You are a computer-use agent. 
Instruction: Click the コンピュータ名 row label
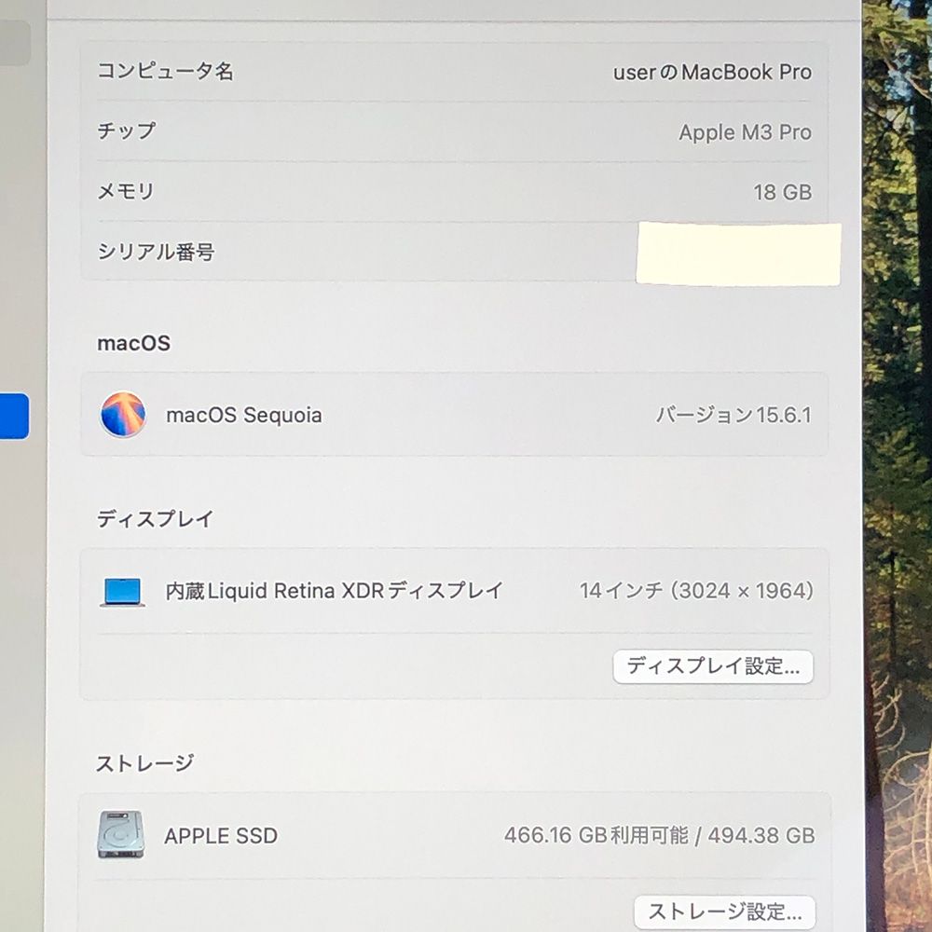(x=165, y=72)
